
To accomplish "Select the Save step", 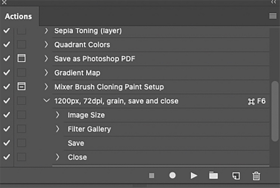I will pos(76,143).
